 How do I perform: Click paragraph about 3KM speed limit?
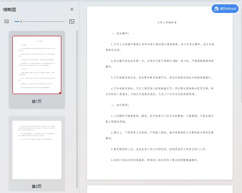[160, 64]
